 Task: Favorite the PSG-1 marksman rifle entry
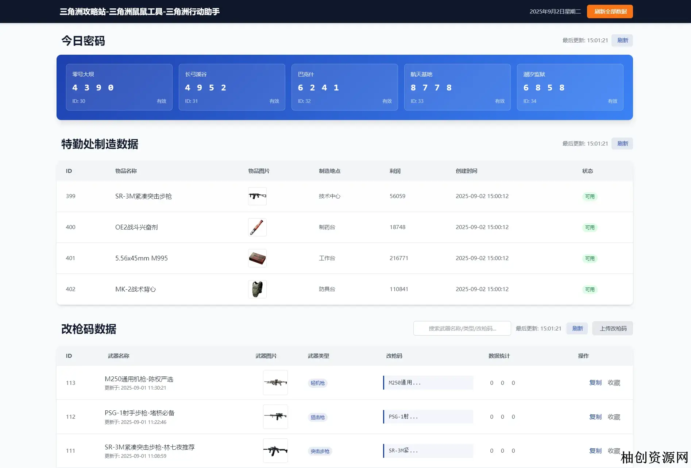(x=614, y=417)
